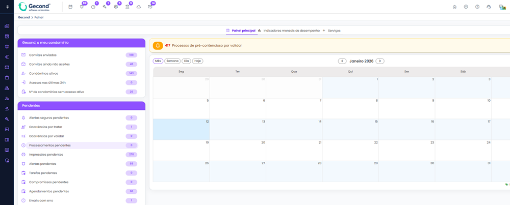Open the wrench maintenance icon in top bar
Viewport: 510px width, 205px height.
(105, 7)
